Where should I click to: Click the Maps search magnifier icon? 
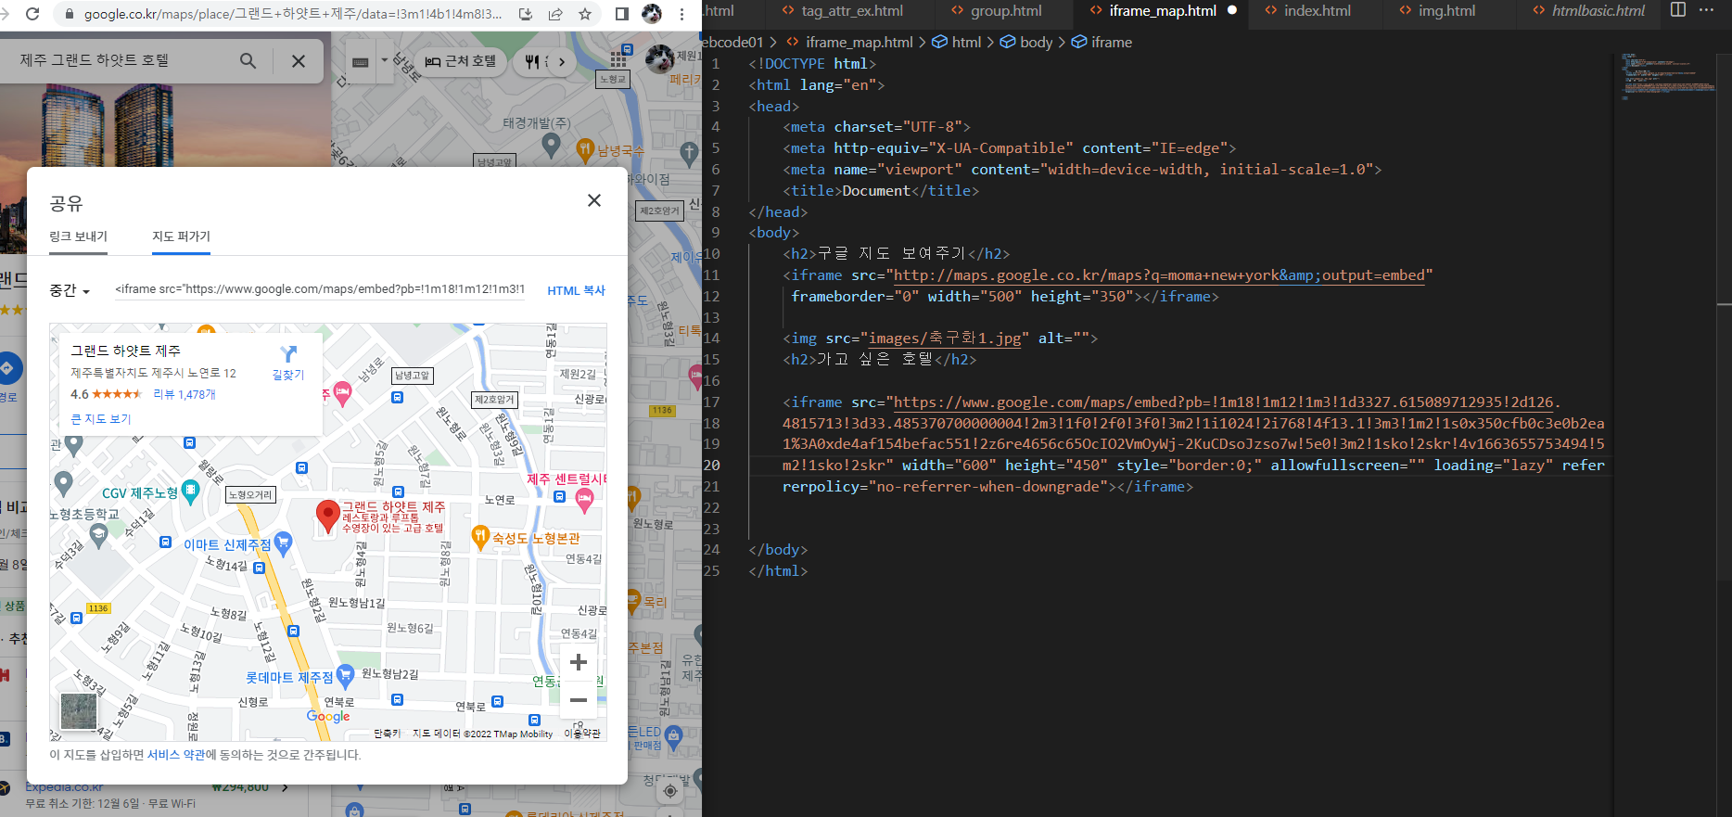pos(248,61)
